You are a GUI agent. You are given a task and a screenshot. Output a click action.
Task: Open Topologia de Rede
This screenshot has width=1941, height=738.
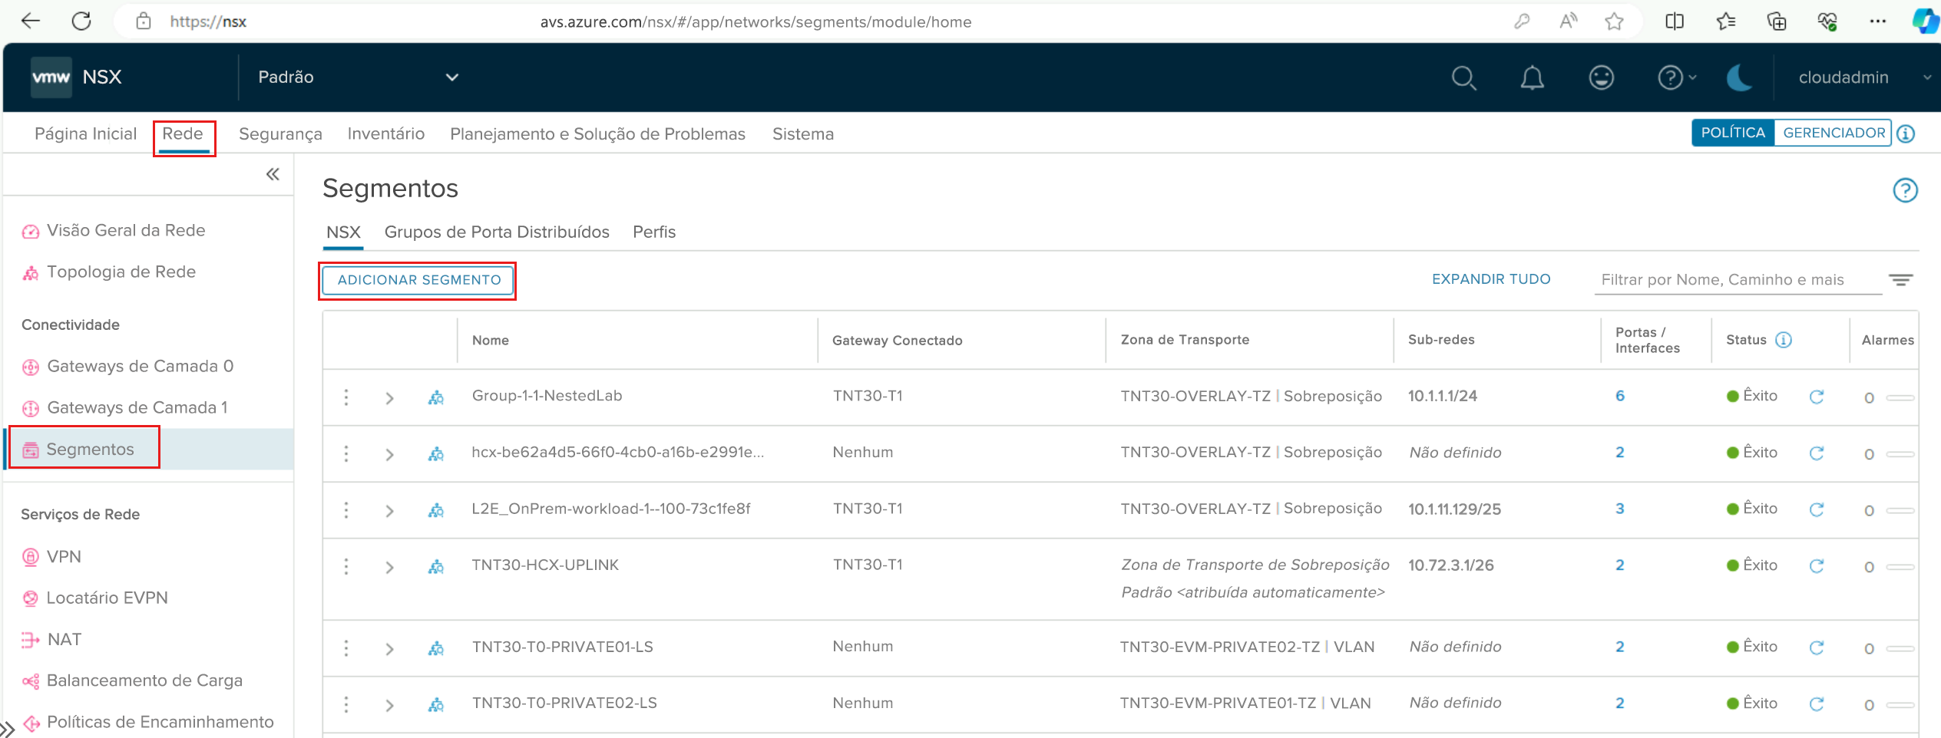click(x=109, y=272)
